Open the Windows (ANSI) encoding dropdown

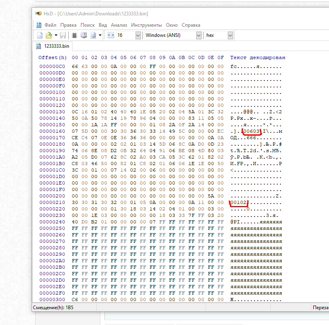(x=198, y=35)
